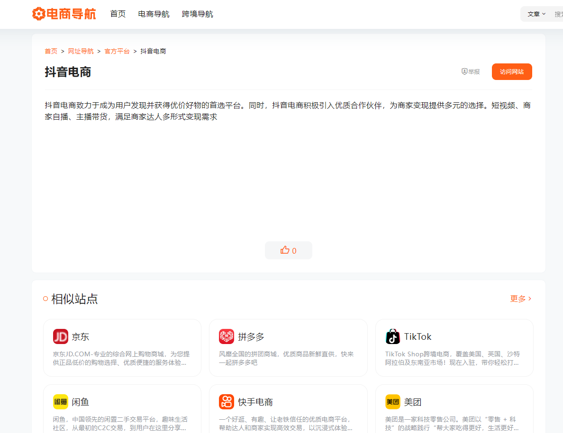Click 官方平台 breadcrumb link
563x433 pixels.
pos(117,51)
